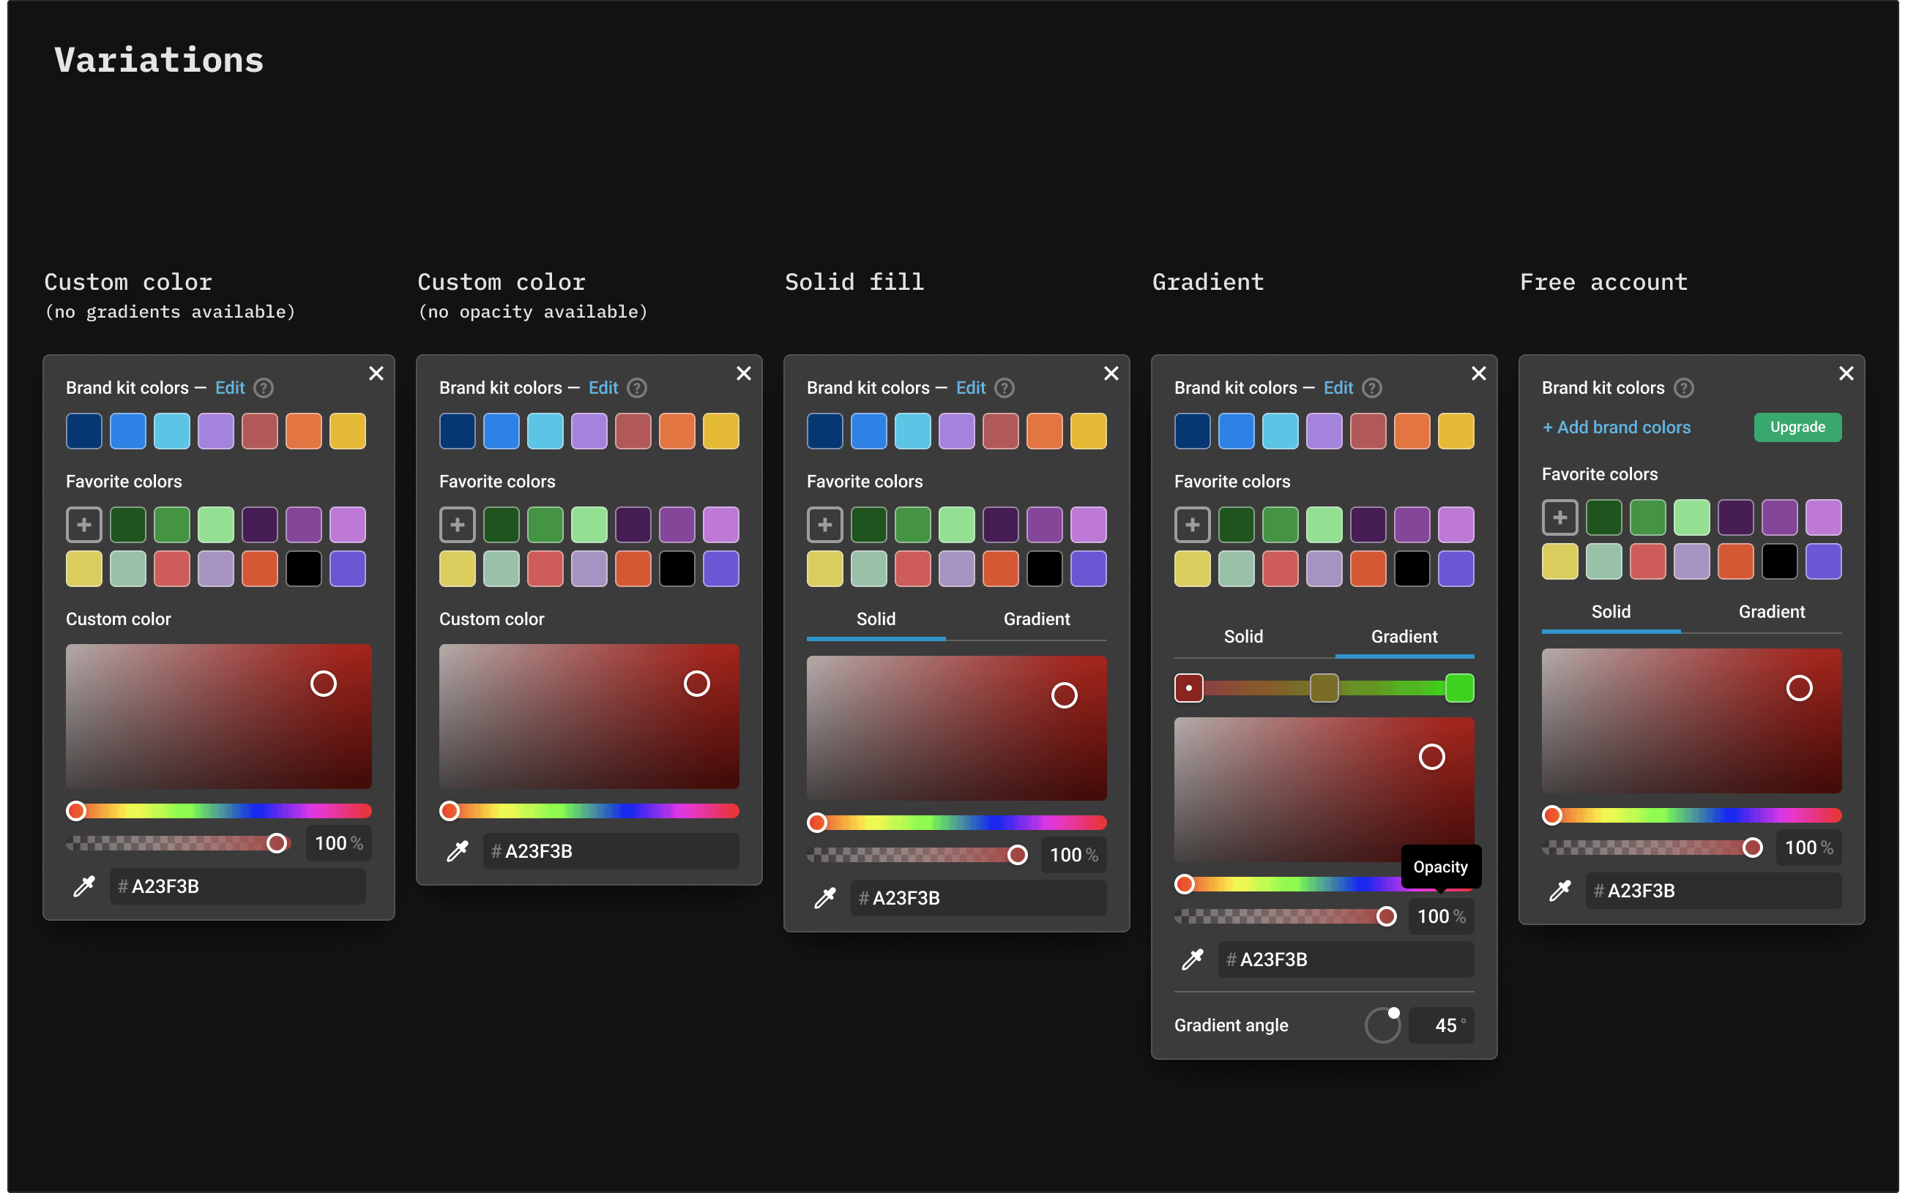
Task: Click eyedropper icon in Free account panel
Action: click(x=1560, y=891)
